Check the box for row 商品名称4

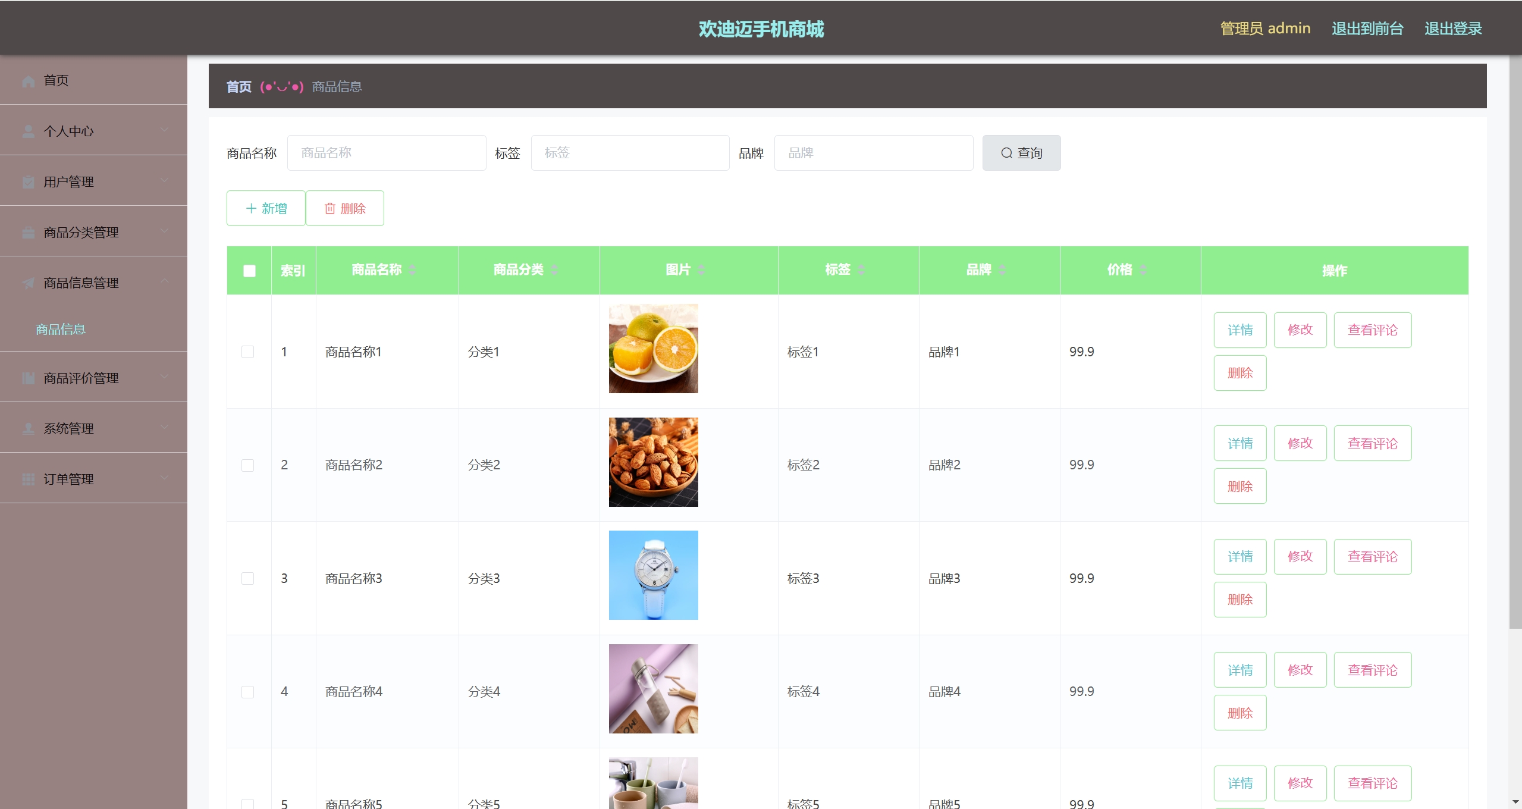pos(247,692)
